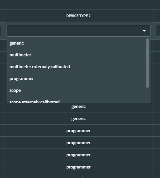Click the filter box in the previous column left

(x=0, y=31)
